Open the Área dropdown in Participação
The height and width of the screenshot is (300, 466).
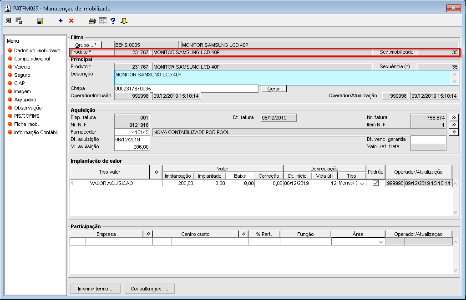tap(381, 242)
